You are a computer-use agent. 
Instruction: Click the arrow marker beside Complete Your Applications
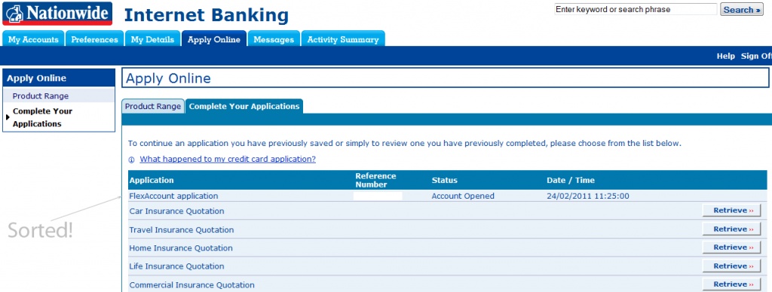tap(8, 117)
